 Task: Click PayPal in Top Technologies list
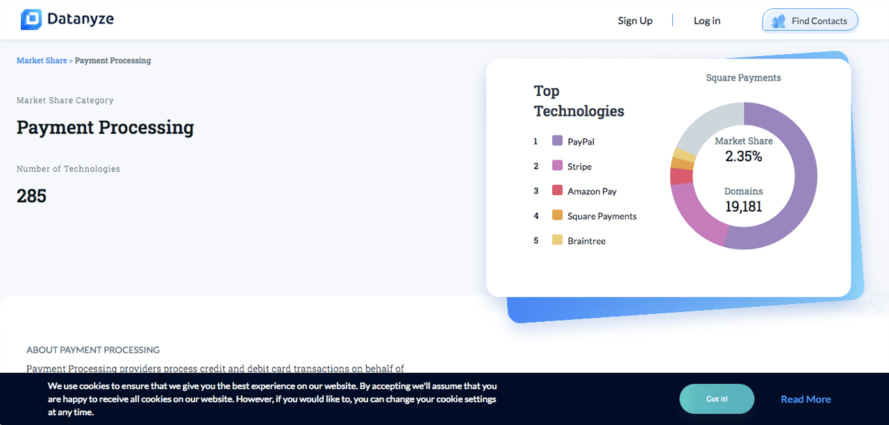click(581, 141)
